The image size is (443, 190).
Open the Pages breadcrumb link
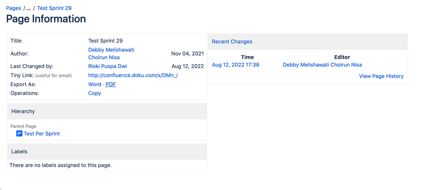[x=14, y=8]
